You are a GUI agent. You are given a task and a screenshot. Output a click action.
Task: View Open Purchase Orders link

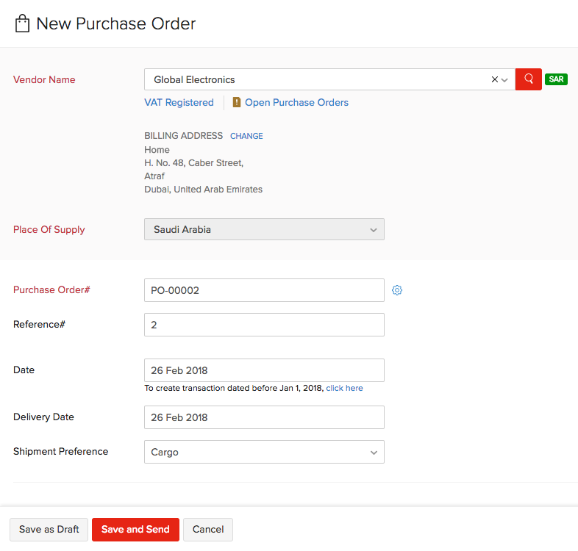[296, 103]
